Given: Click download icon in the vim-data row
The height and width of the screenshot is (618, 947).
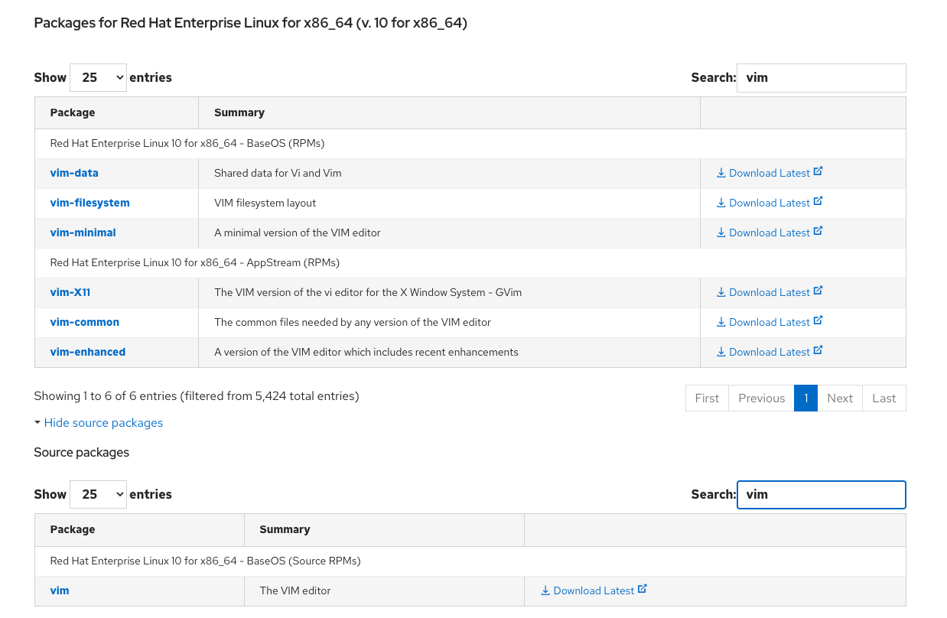Looking at the screenshot, I should [x=721, y=173].
